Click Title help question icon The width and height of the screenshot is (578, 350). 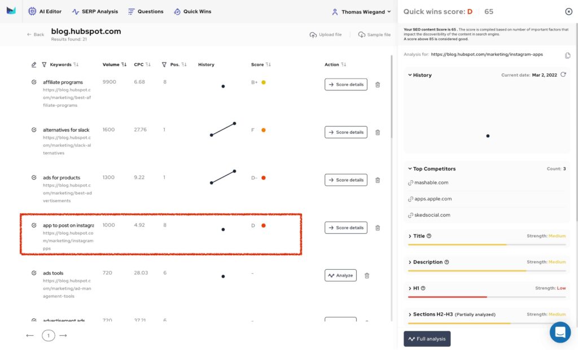(429, 236)
